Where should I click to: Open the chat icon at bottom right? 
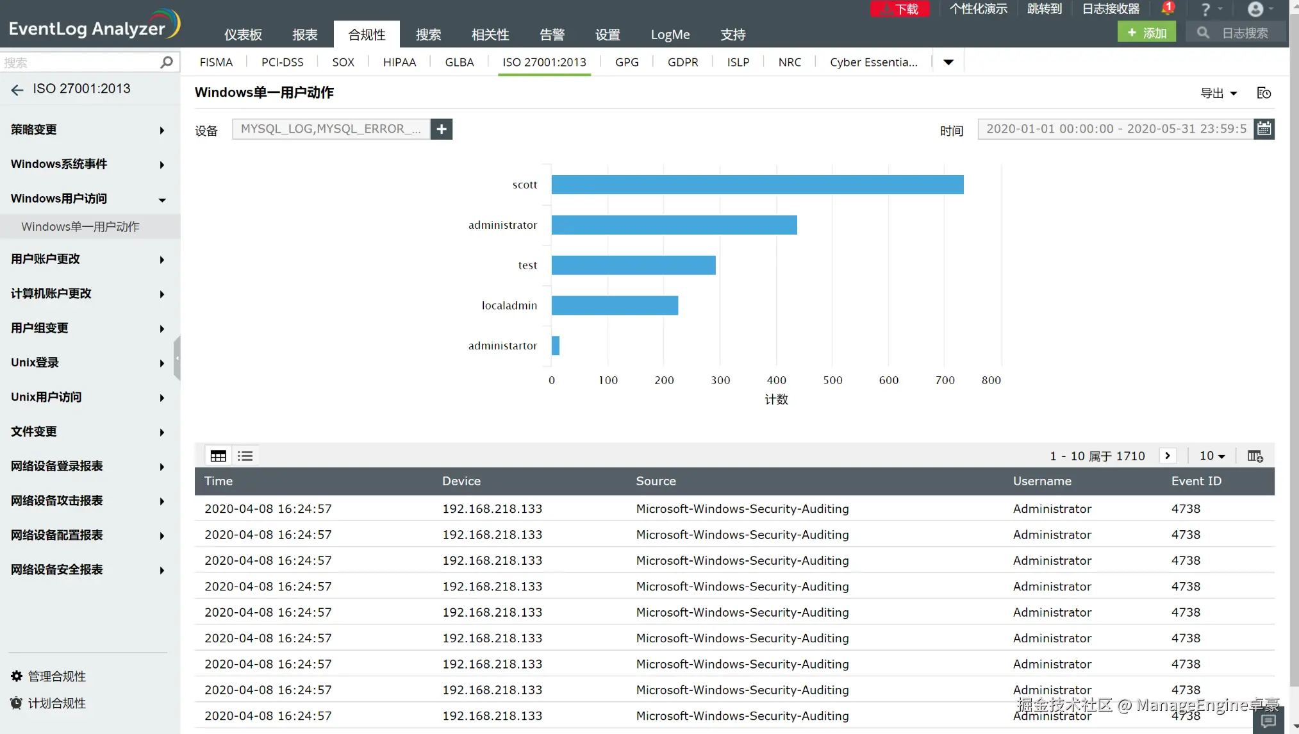tap(1268, 721)
